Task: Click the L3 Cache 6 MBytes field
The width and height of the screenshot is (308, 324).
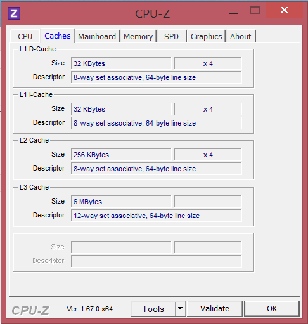Action: point(121,202)
